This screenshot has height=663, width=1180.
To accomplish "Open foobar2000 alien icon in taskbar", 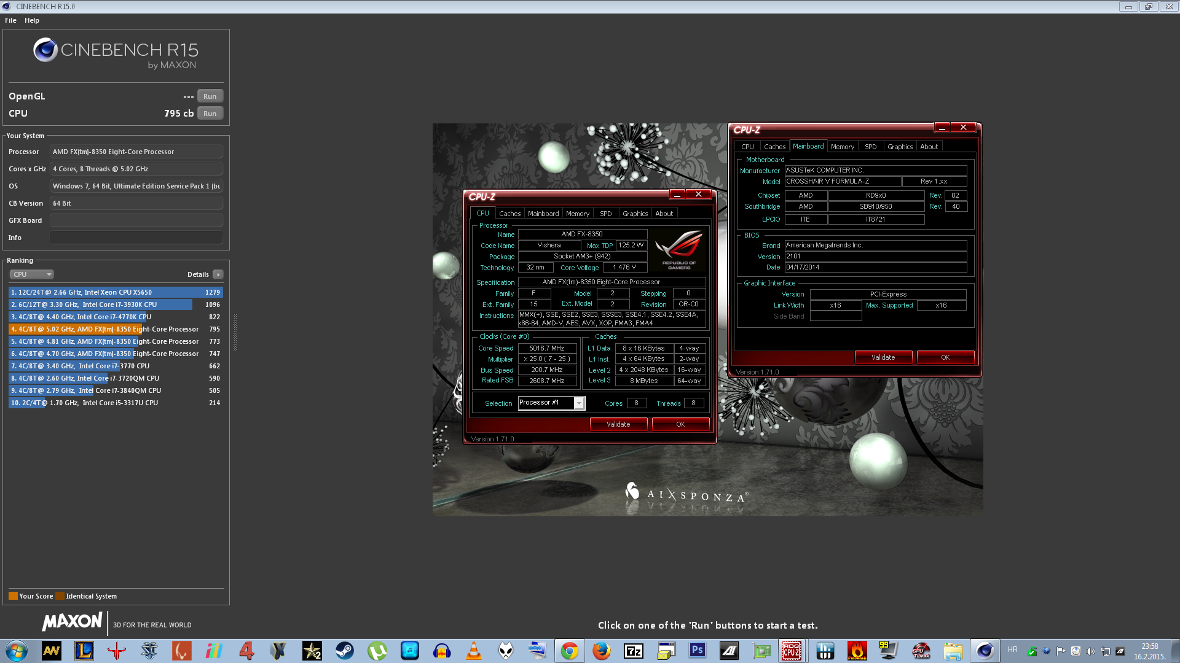I will point(506,651).
